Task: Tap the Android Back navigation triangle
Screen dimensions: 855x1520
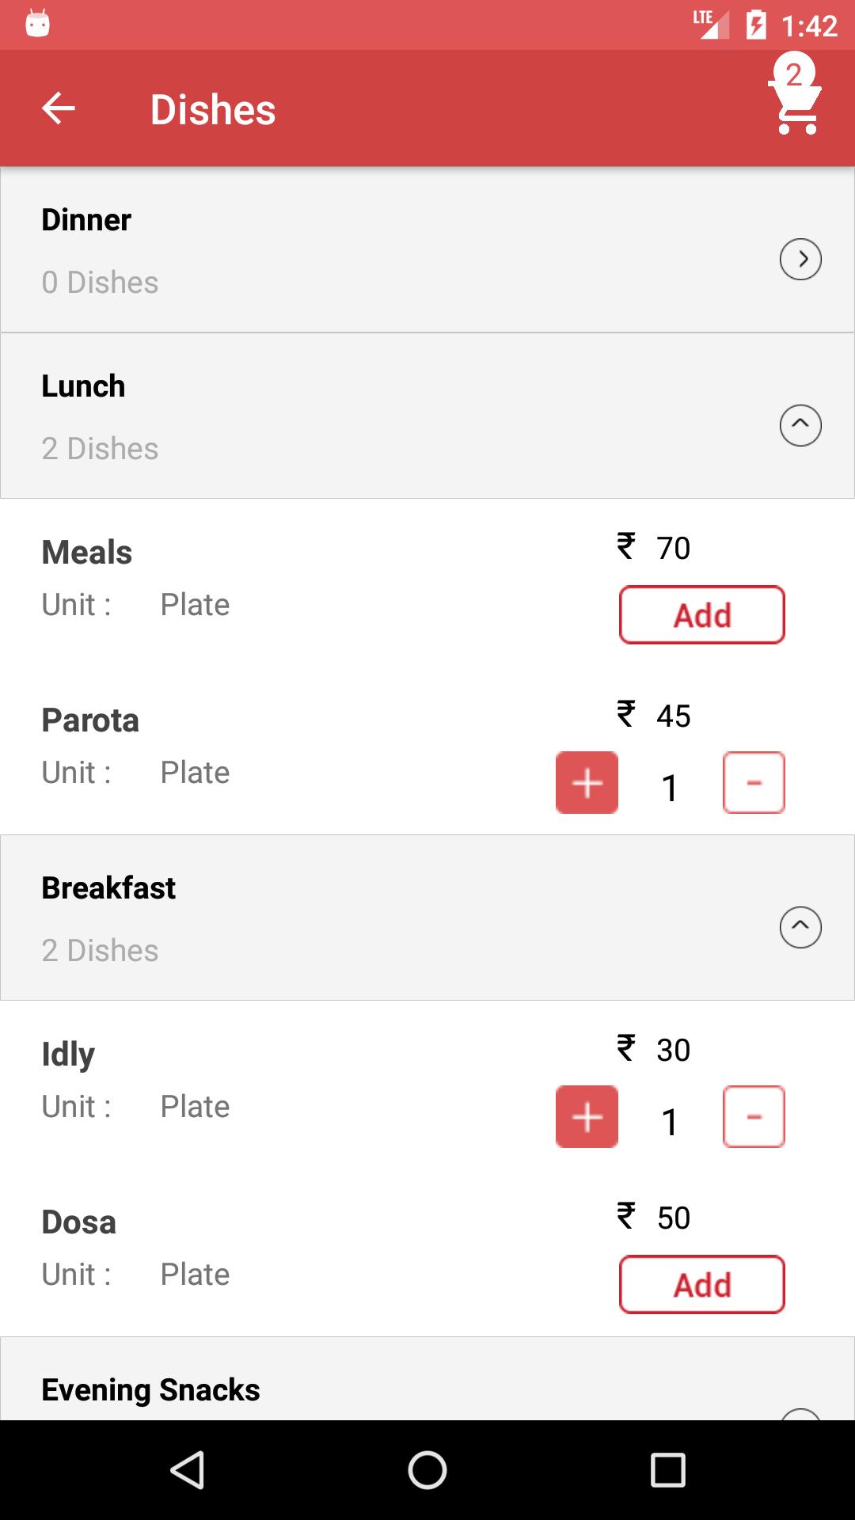Action: [188, 1470]
